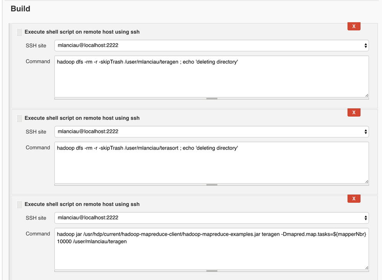Click resize bar below hadoop jar command
The width and height of the screenshot is (382, 280).
pyautogui.click(x=211, y=271)
